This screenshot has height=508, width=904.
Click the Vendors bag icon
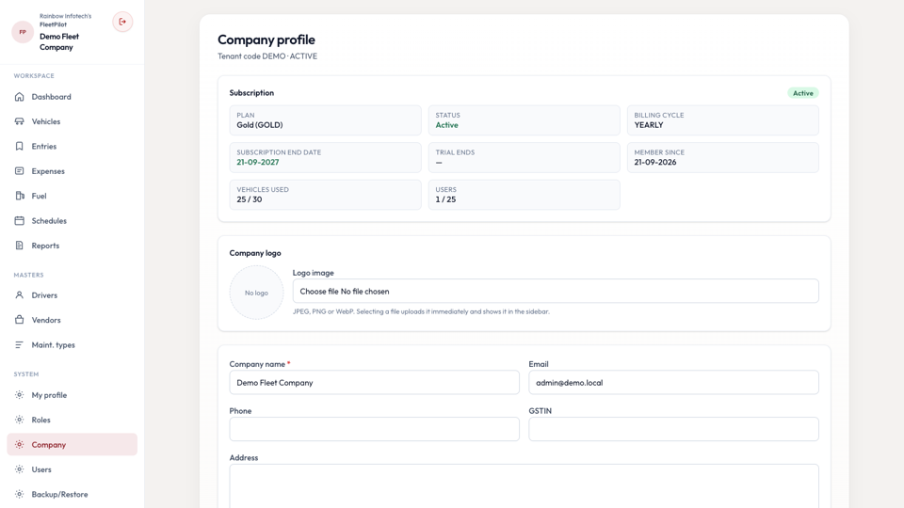click(x=20, y=320)
